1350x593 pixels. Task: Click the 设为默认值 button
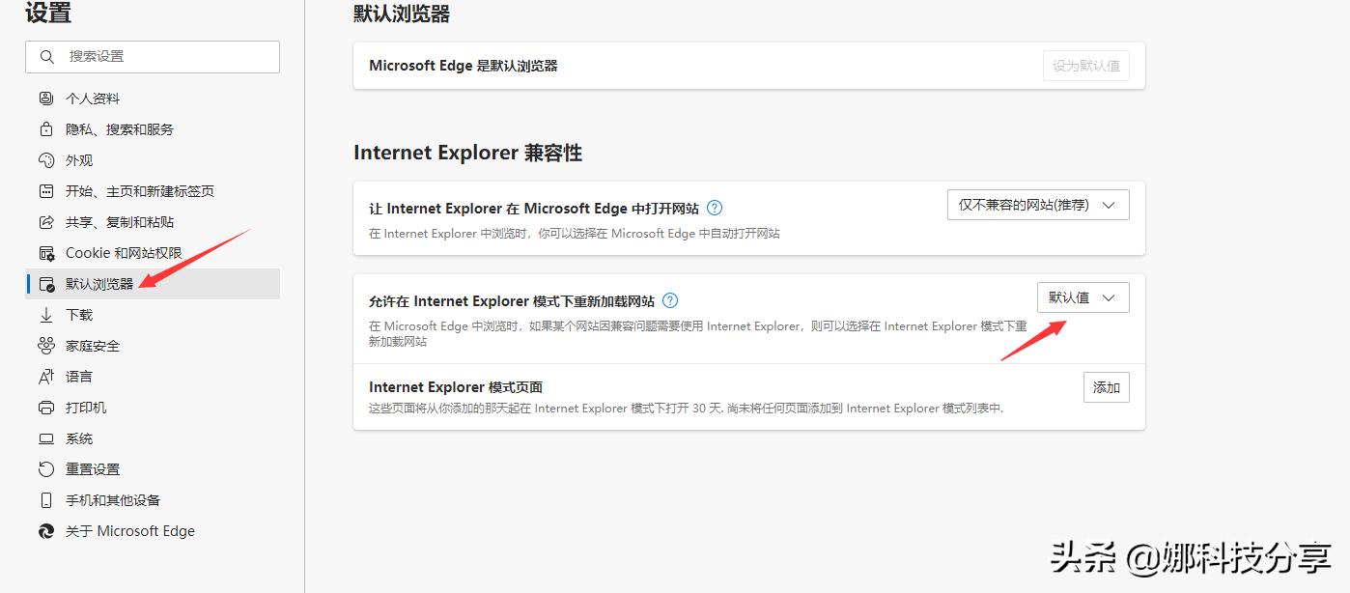click(x=1085, y=65)
